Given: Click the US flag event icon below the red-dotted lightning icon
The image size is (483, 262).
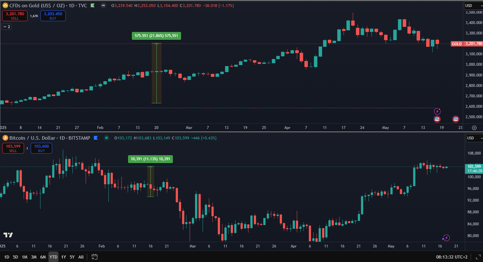Looking at the screenshot, I should click(437, 119).
